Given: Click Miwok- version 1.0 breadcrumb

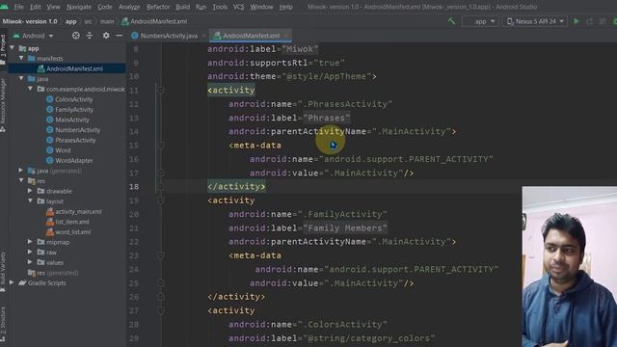Looking at the screenshot, I should (30, 21).
